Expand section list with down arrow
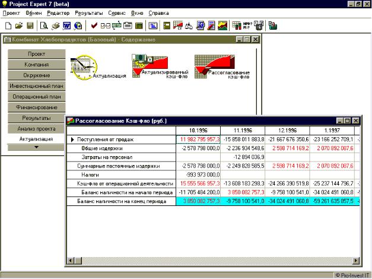The width and height of the screenshot is (372, 279). (36, 147)
